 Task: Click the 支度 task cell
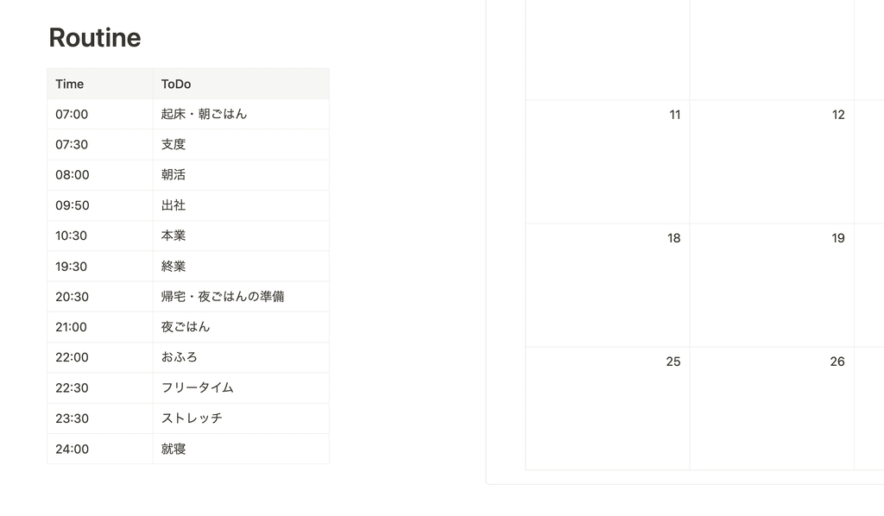[241, 145]
